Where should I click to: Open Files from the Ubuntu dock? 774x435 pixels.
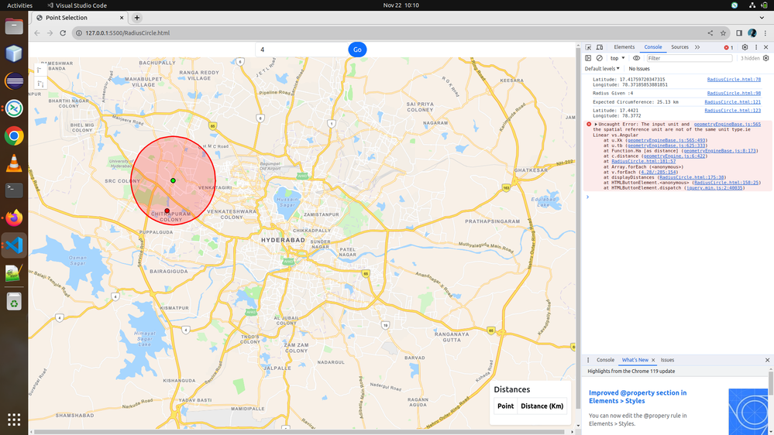click(x=14, y=26)
